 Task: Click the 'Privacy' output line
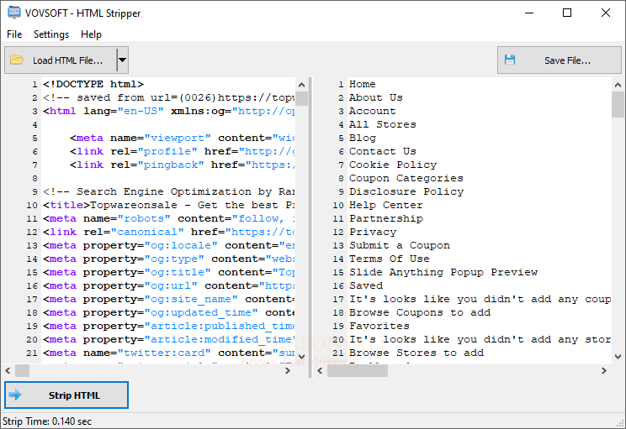373,232
